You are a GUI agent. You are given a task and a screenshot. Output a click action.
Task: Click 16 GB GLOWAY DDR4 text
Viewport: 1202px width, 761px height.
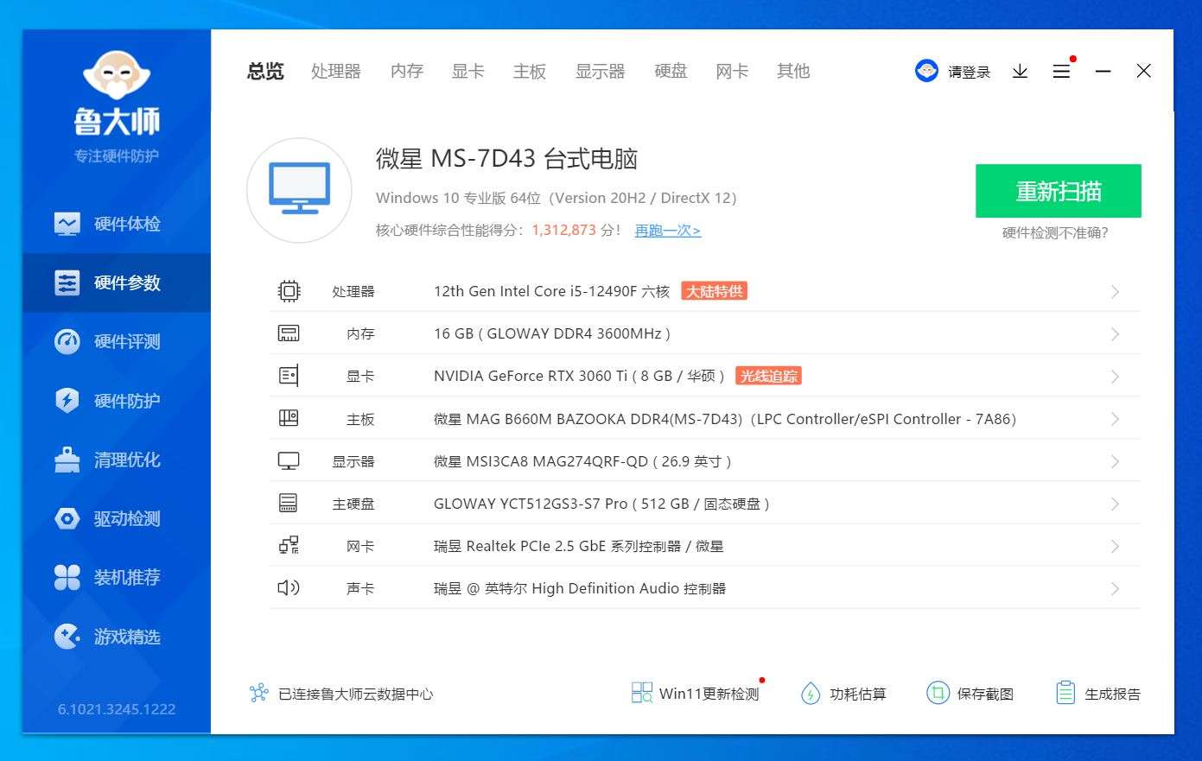(552, 333)
